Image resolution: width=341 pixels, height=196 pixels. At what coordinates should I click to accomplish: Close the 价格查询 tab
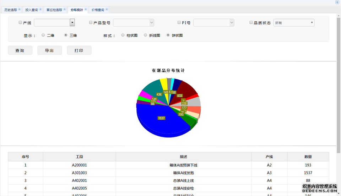coord(107,10)
